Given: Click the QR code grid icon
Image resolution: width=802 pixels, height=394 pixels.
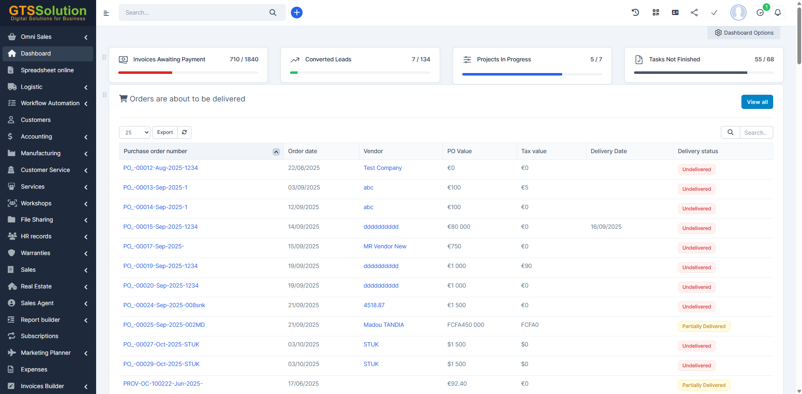Looking at the screenshot, I should (x=656, y=13).
